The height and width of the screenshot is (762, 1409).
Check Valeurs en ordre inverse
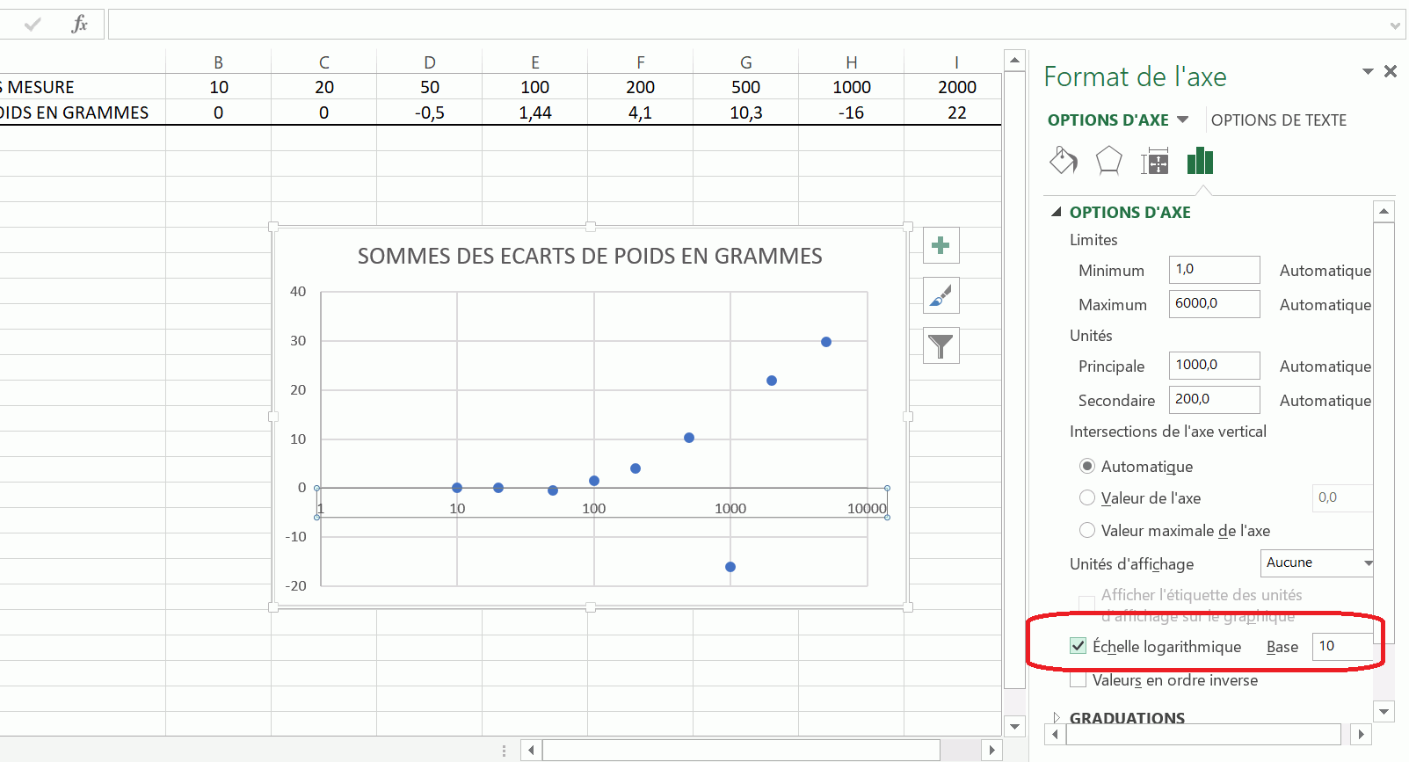1079,680
